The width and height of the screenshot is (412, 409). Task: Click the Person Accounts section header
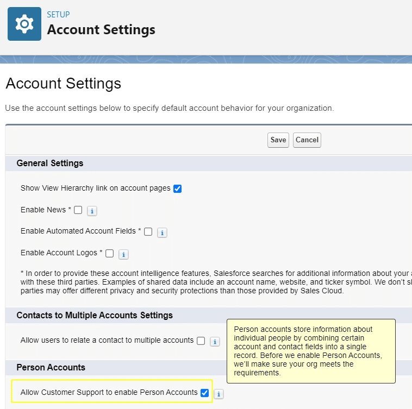tap(51, 368)
